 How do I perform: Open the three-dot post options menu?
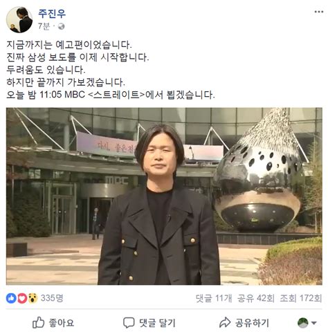pos(319,12)
